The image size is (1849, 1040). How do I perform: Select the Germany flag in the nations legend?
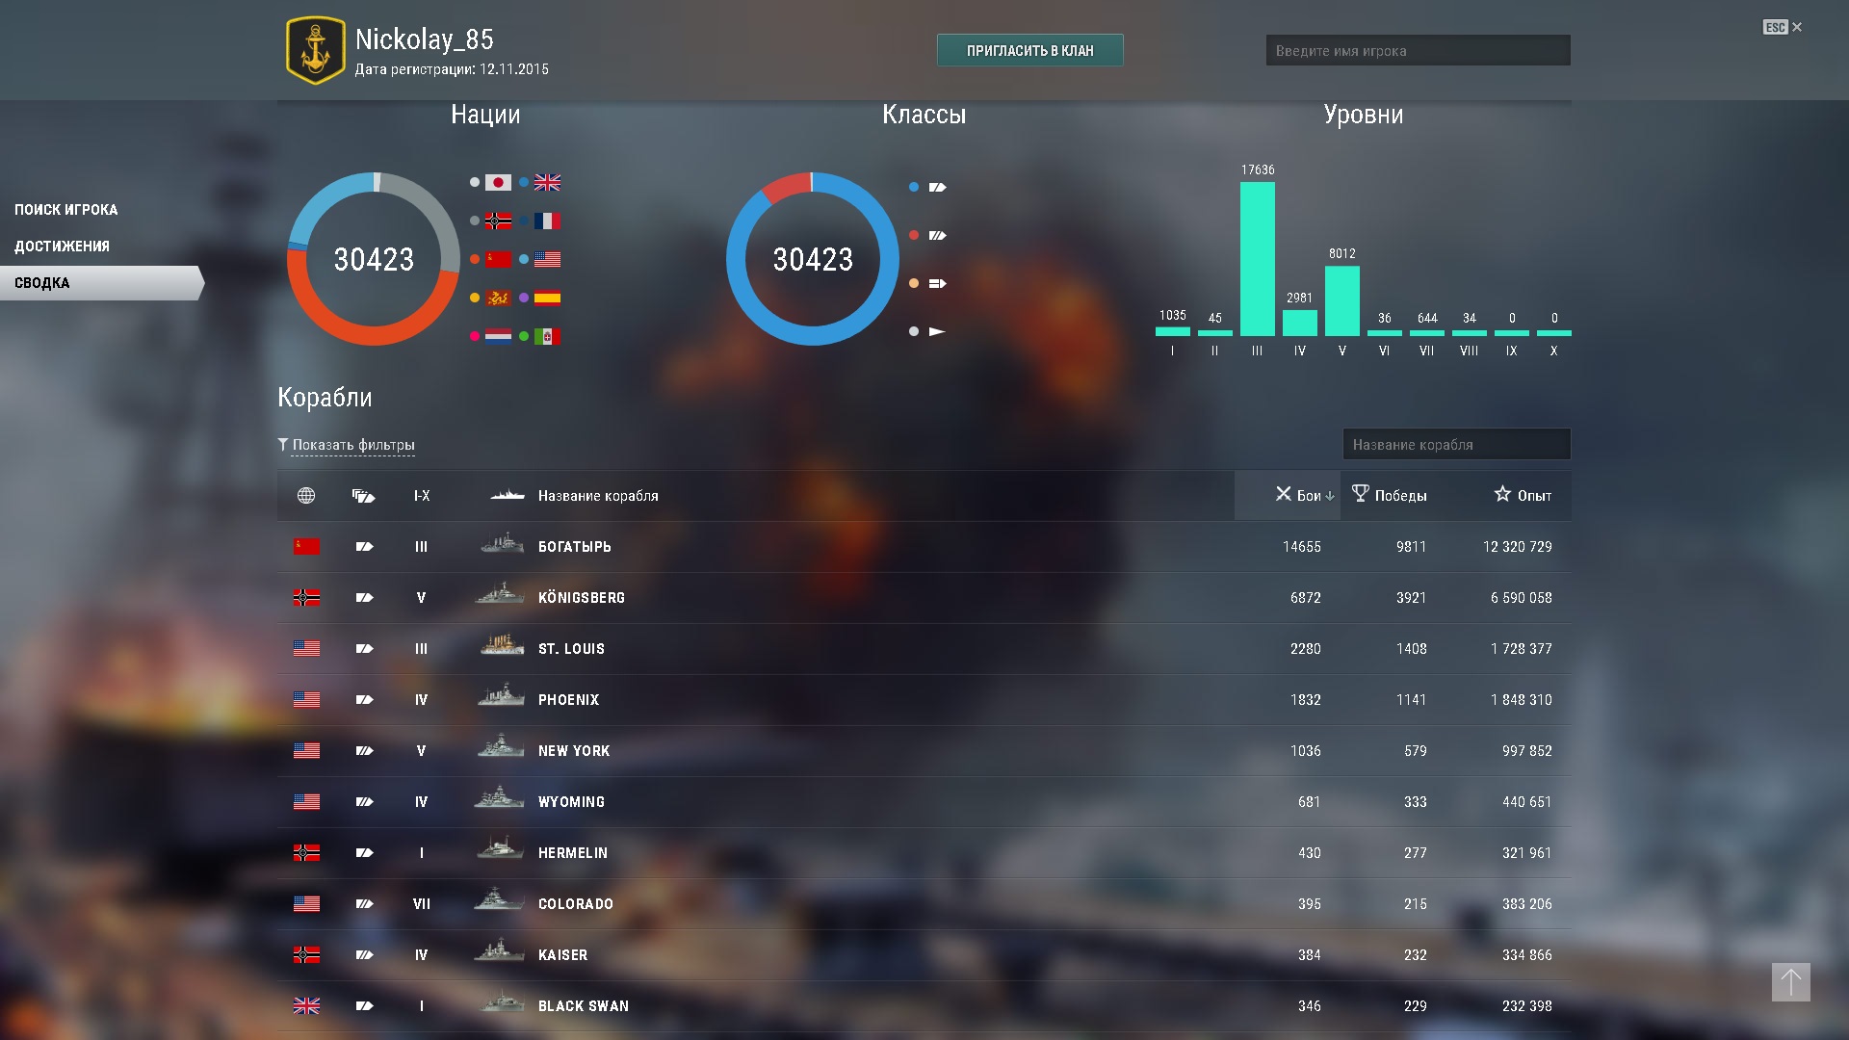click(x=498, y=221)
